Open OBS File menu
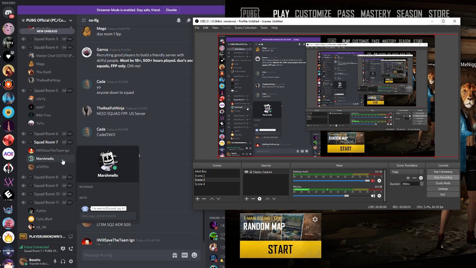The image size is (476, 268). pyautogui.click(x=197, y=28)
